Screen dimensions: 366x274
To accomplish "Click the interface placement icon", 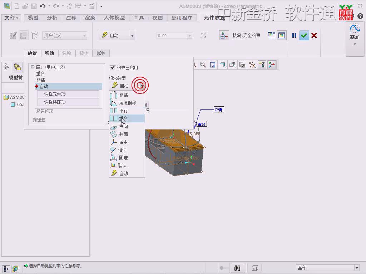I will [x=13, y=35].
